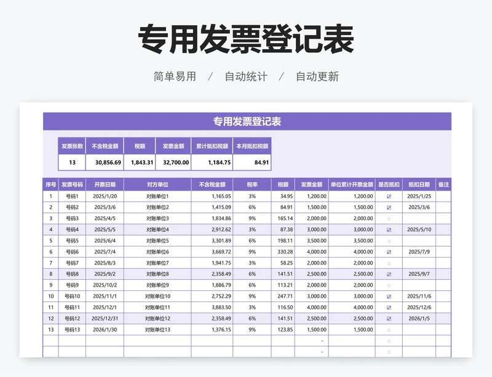Select the deduction date 2025/9/7

419,274
